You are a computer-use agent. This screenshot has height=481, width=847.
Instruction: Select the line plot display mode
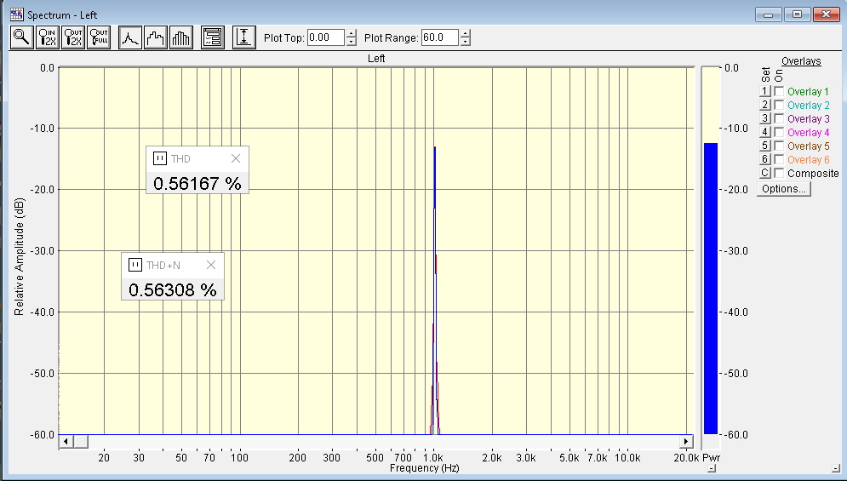[130, 37]
